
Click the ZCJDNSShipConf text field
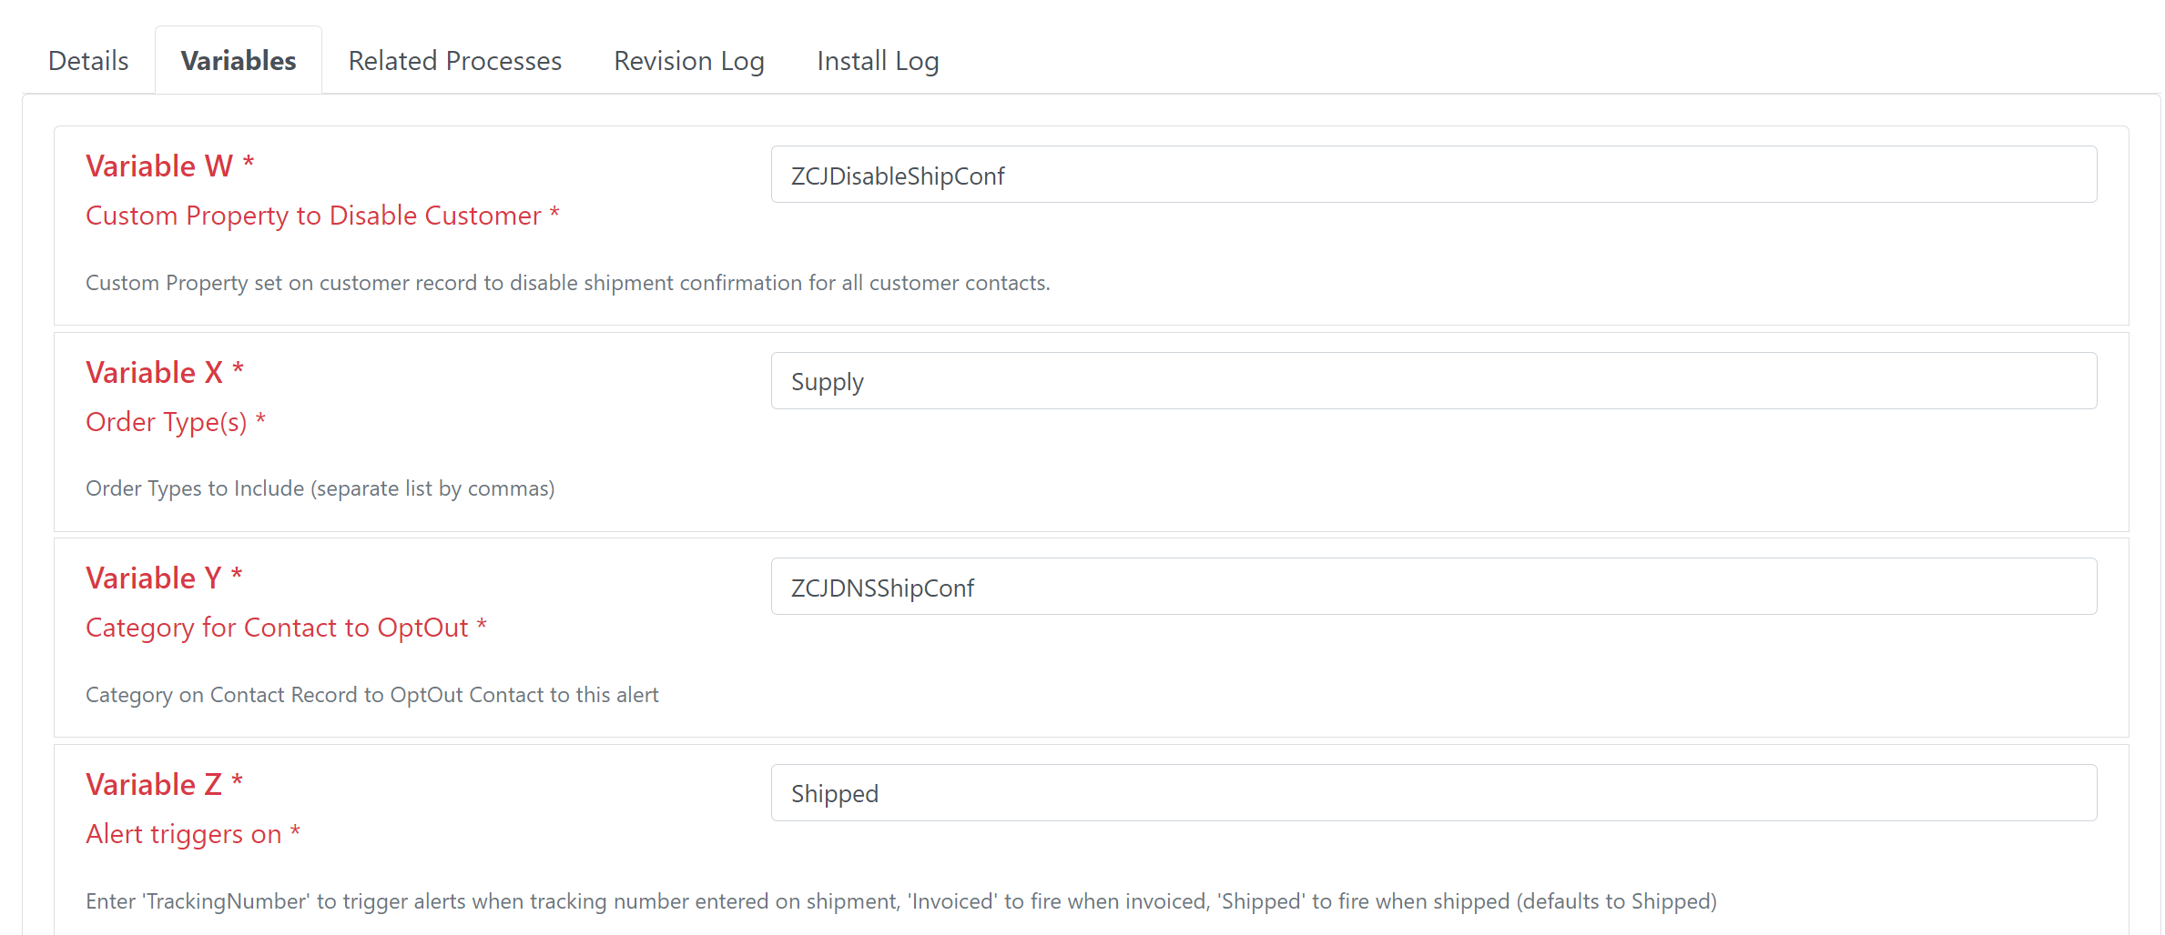coord(1433,587)
